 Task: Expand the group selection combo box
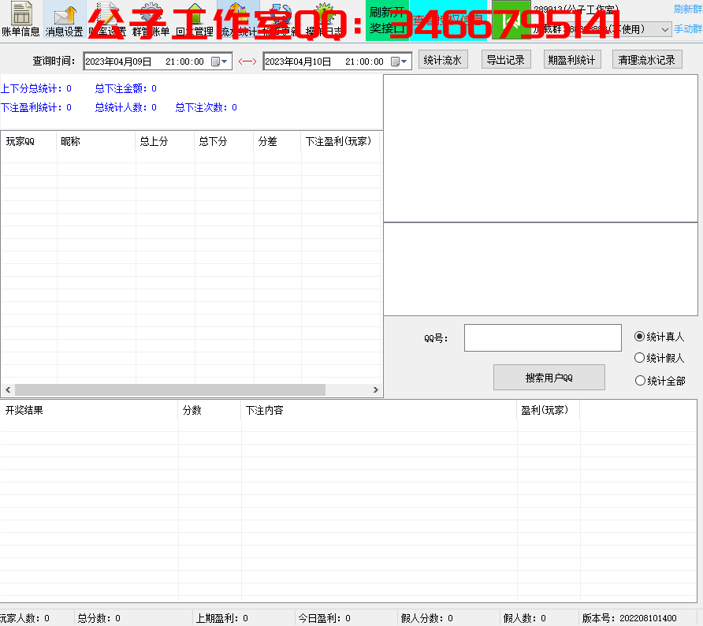(x=665, y=30)
